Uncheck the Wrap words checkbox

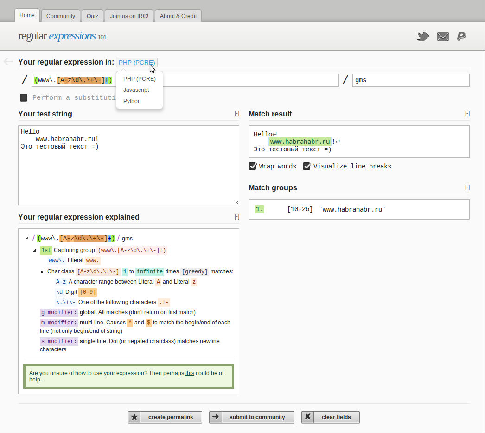point(253,166)
